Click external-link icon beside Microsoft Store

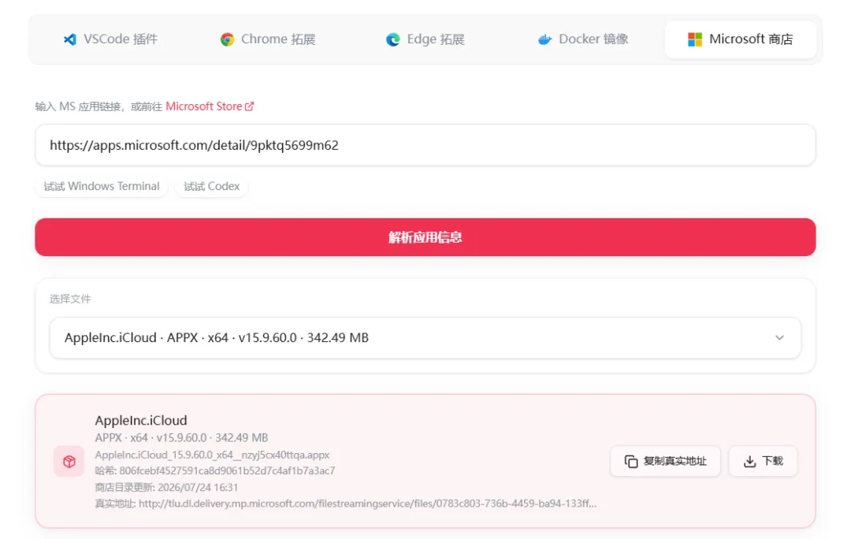click(x=249, y=106)
